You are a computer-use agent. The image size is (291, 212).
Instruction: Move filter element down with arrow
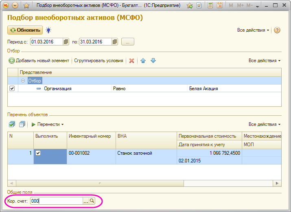(x=153, y=61)
